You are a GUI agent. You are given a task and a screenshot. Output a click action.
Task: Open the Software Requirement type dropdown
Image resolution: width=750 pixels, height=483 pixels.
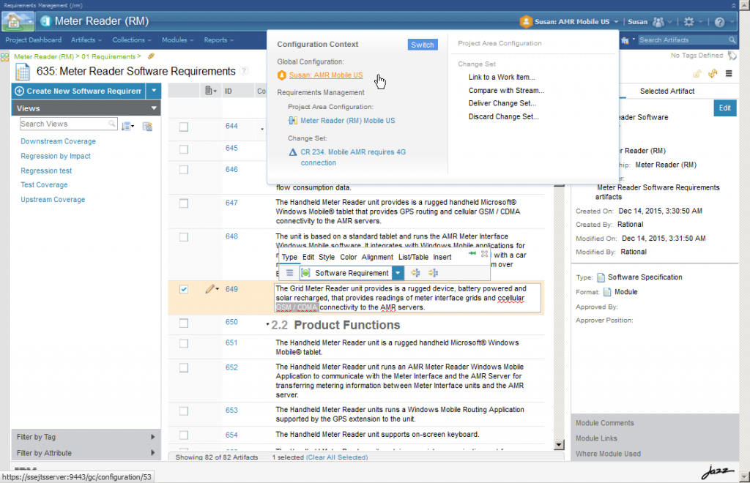(398, 273)
